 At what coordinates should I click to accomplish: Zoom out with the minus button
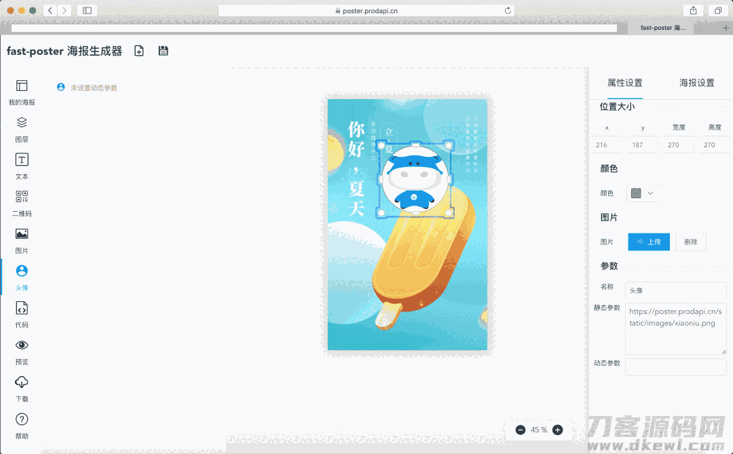point(521,430)
